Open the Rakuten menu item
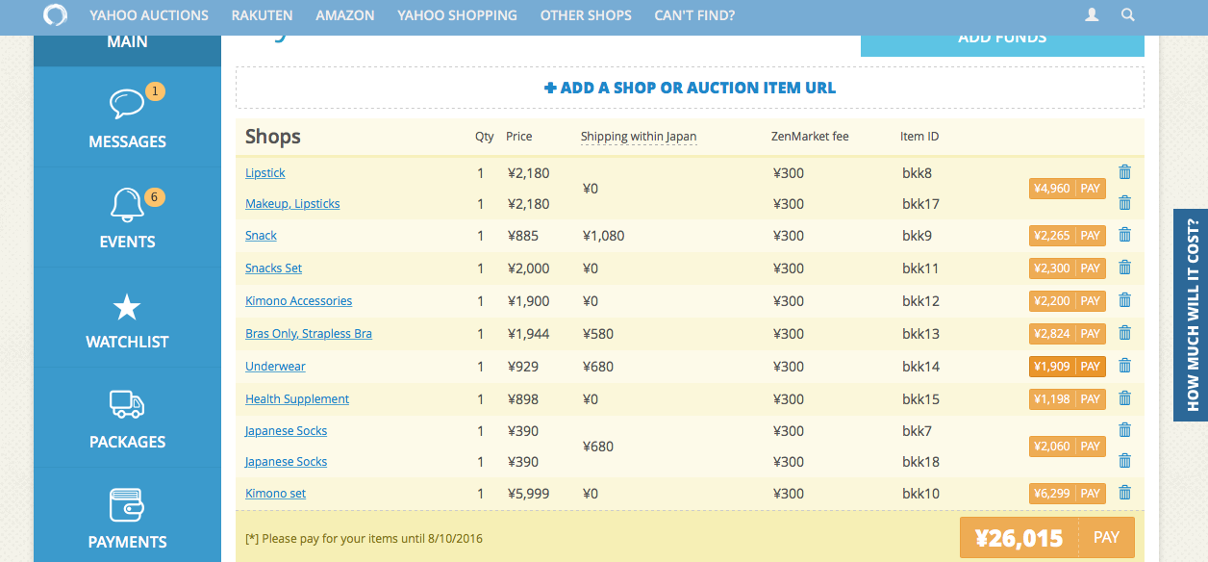This screenshot has height=562, width=1208. (262, 15)
